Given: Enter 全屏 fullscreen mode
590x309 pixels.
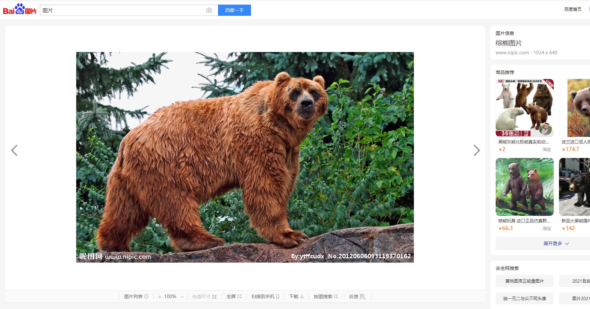Looking at the screenshot, I should 234,296.
